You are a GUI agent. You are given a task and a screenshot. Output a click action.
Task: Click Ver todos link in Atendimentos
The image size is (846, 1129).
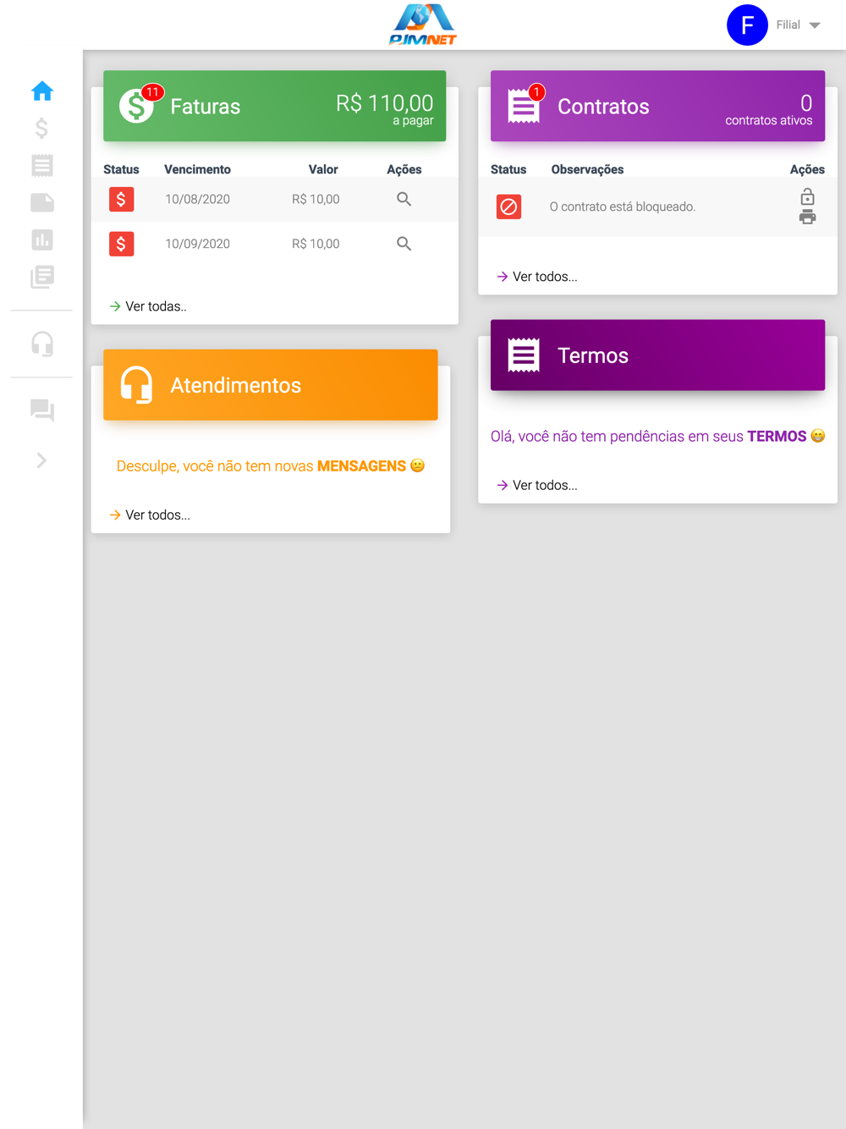point(150,515)
